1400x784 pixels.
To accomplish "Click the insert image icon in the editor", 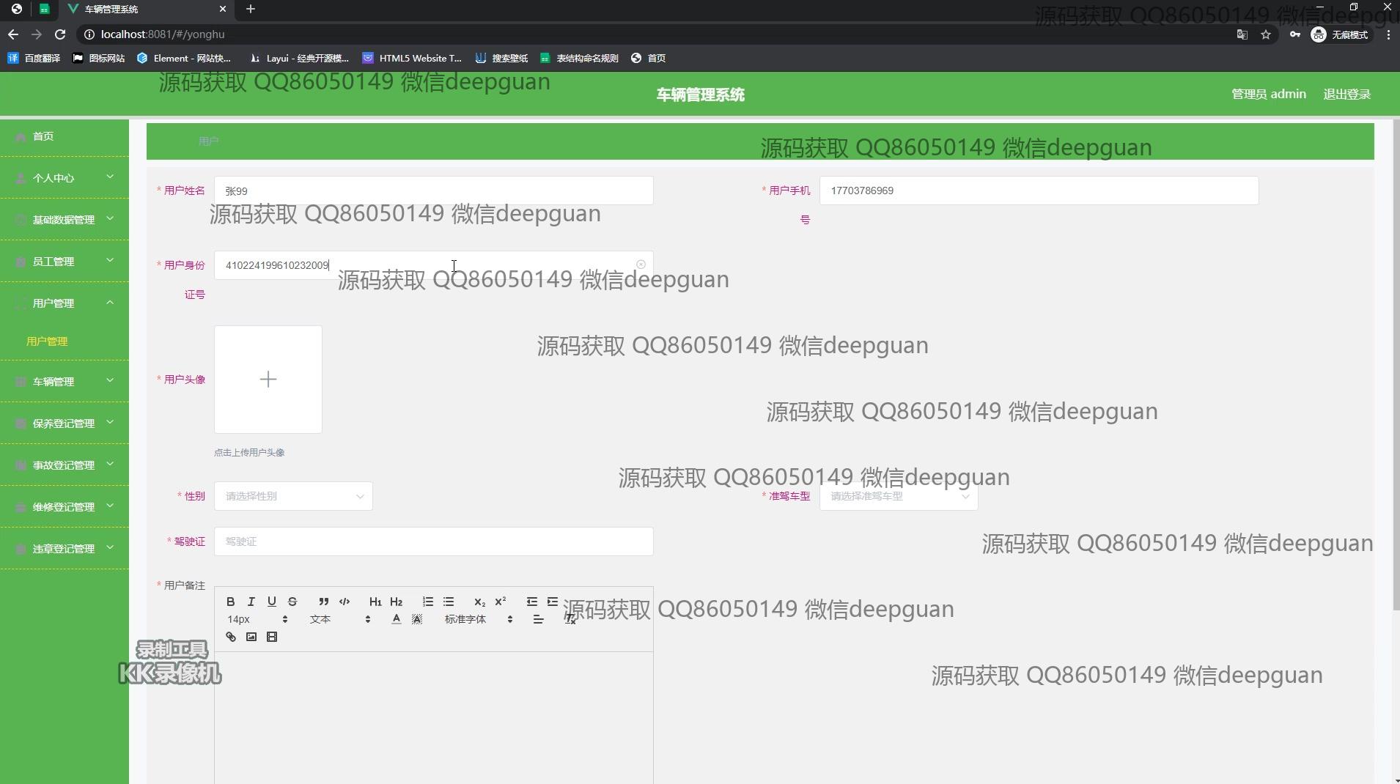I will [251, 637].
